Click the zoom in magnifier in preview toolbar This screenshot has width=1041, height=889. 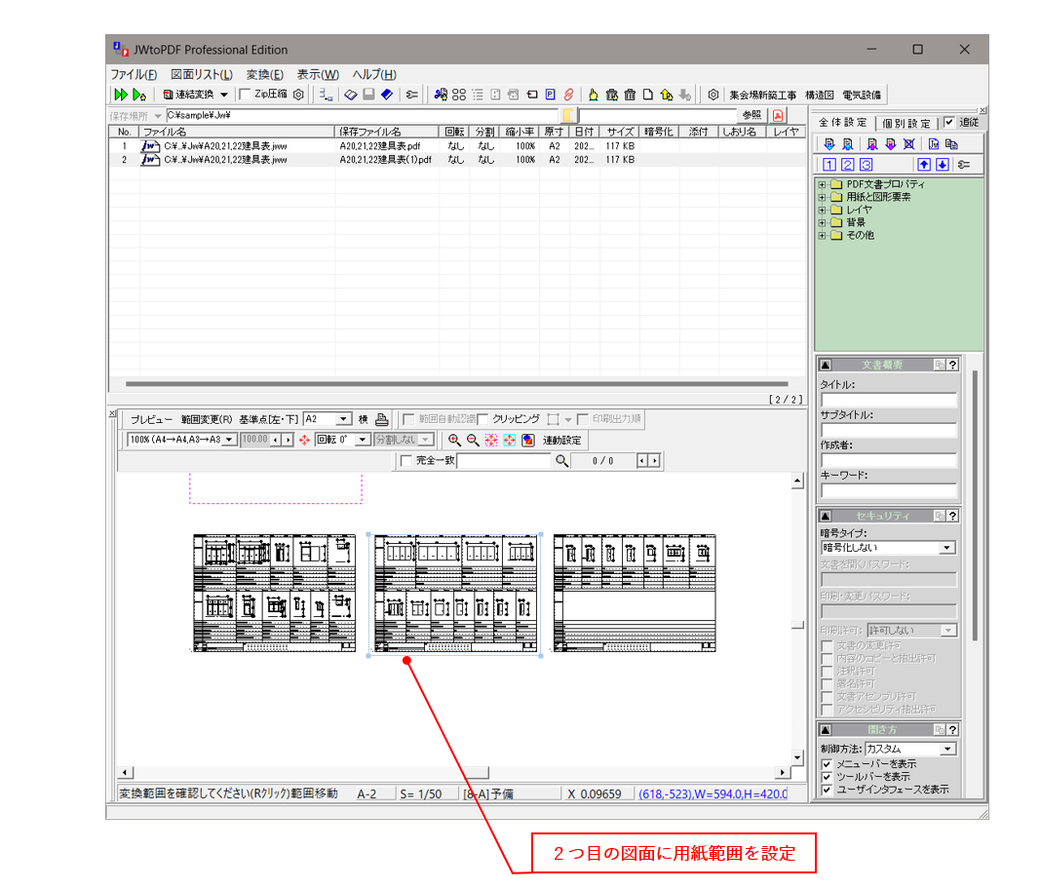(x=454, y=440)
